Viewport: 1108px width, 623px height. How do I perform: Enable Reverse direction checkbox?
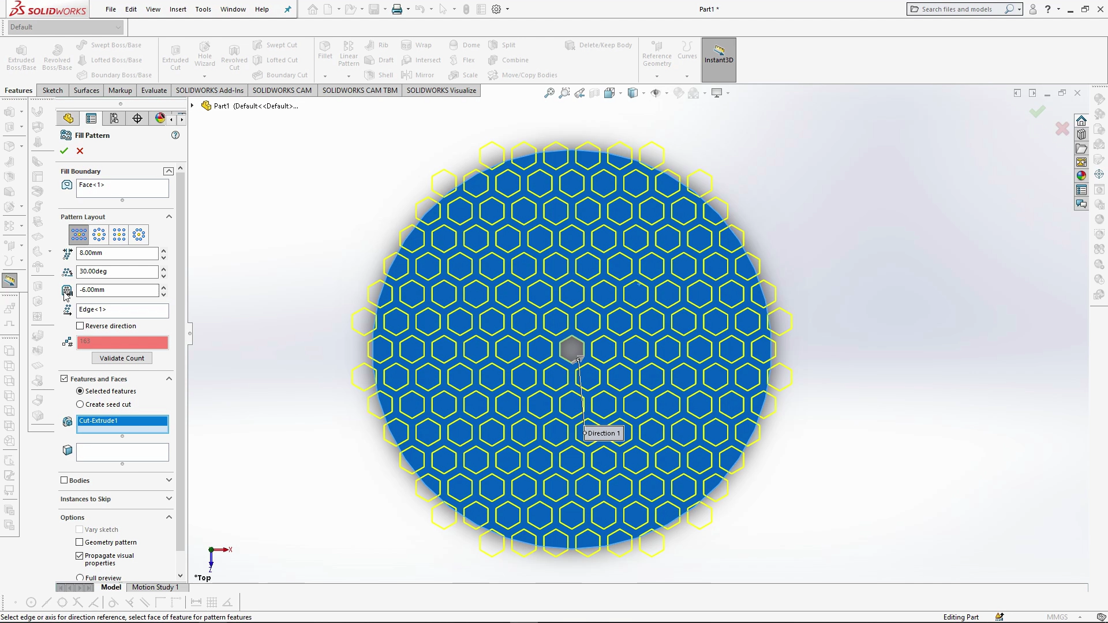click(x=80, y=326)
